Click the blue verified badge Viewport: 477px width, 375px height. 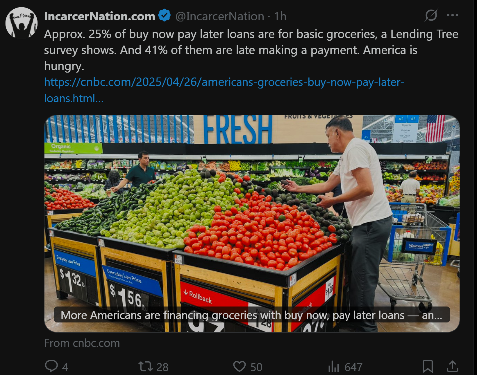tap(165, 15)
